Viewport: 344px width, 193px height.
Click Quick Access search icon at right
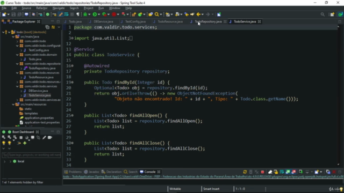[322, 14]
